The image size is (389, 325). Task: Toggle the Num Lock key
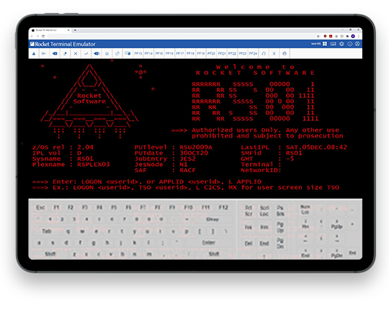point(305,209)
